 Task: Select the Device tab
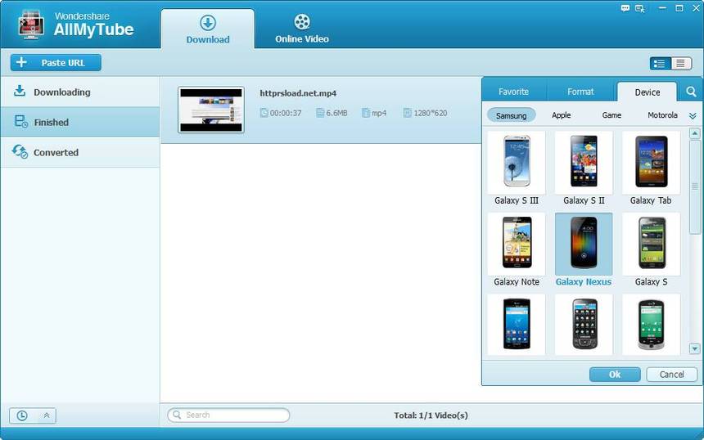tap(647, 92)
